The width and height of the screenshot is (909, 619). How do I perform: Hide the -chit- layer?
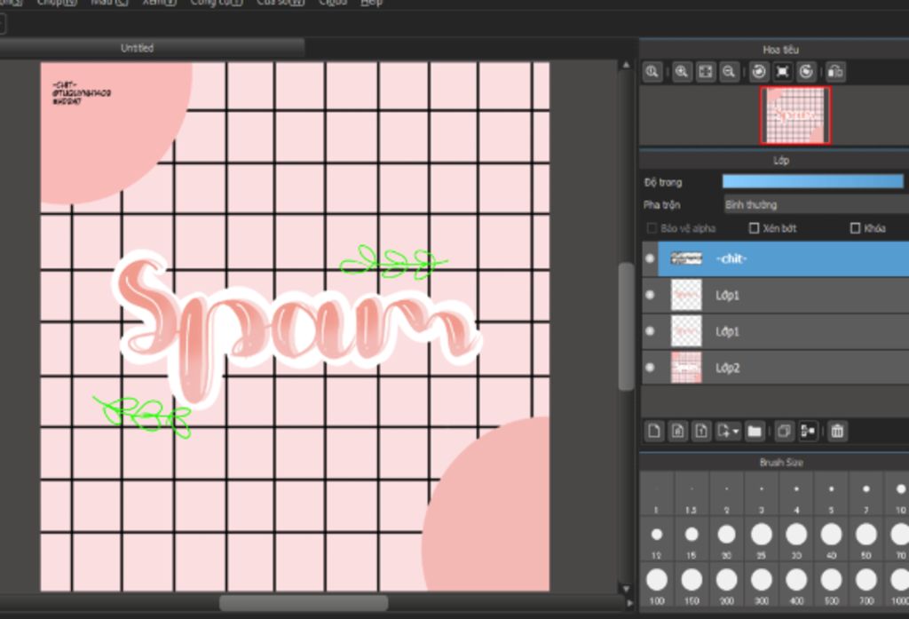pos(650,258)
